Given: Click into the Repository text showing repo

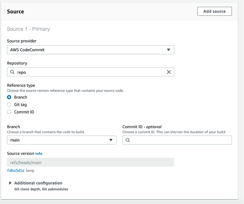Looking at the screenshot, I should tap(22, 72).
